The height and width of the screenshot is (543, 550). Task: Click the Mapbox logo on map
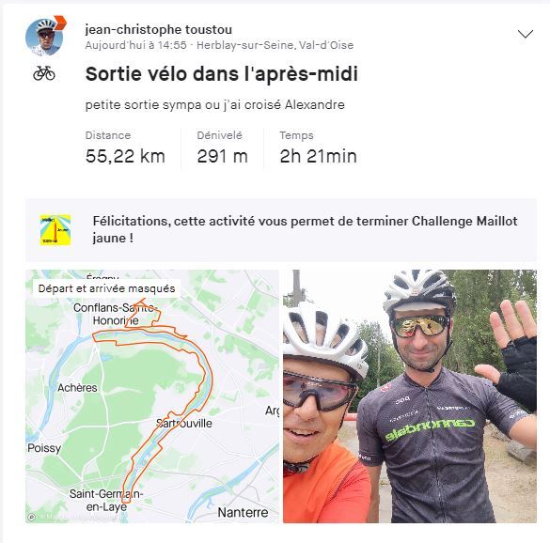click(31, 517)
